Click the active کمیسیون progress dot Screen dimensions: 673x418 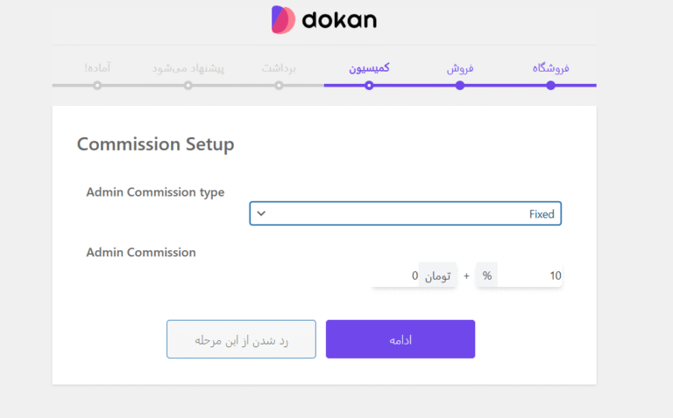(x=369, y=86)
